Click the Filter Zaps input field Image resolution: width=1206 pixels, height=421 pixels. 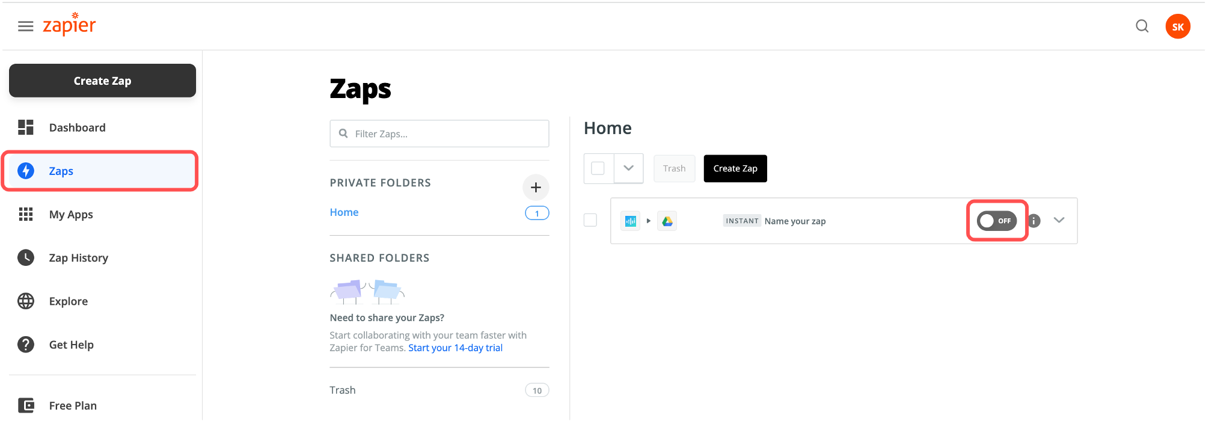tap(439, 134)
